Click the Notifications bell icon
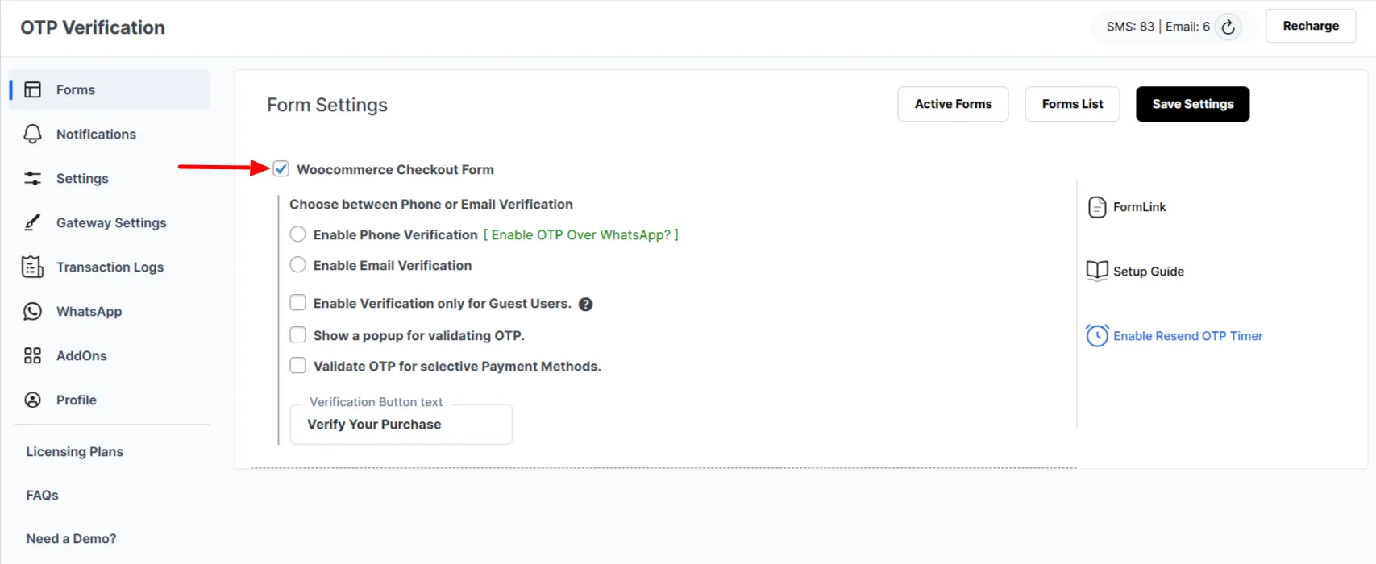1376x564 pixels. click(x=32, y=134)
